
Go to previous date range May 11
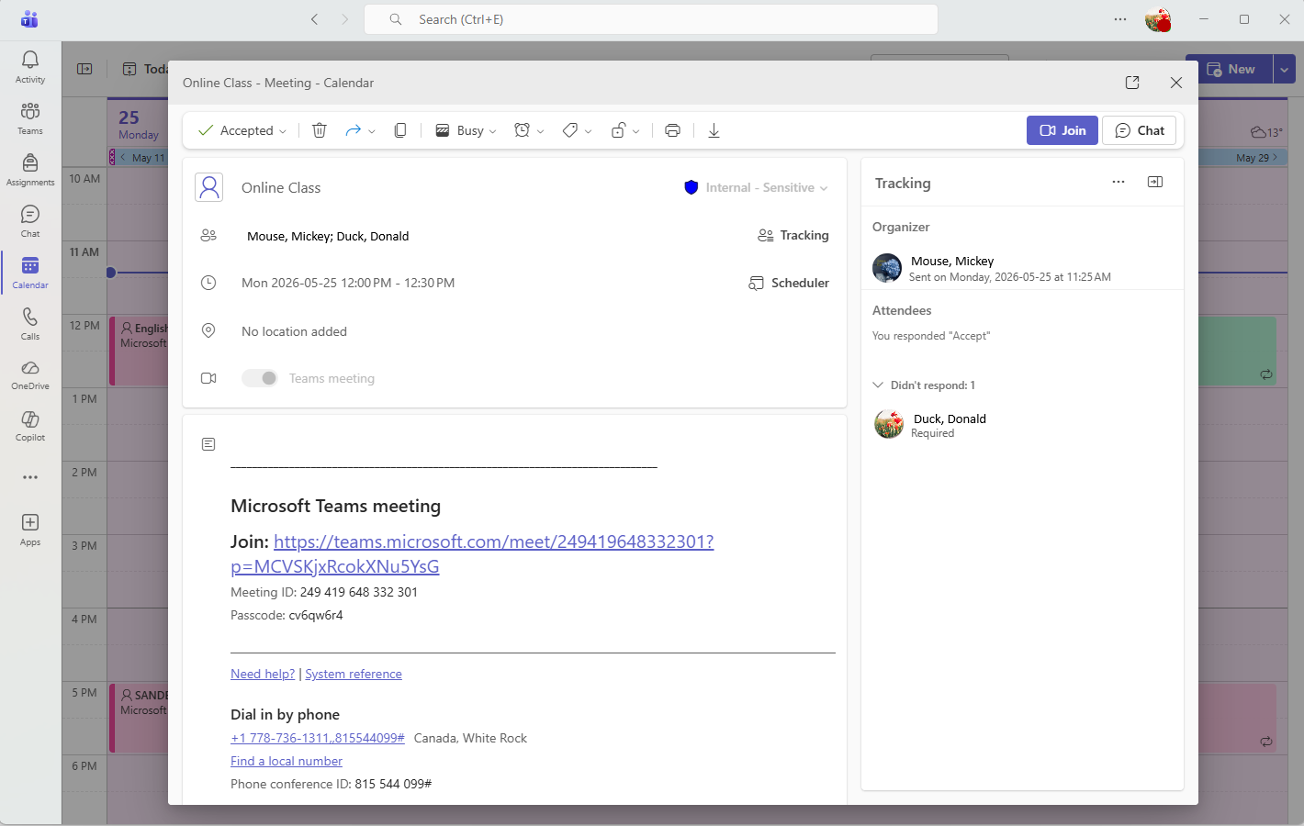[x=143, y=158]
